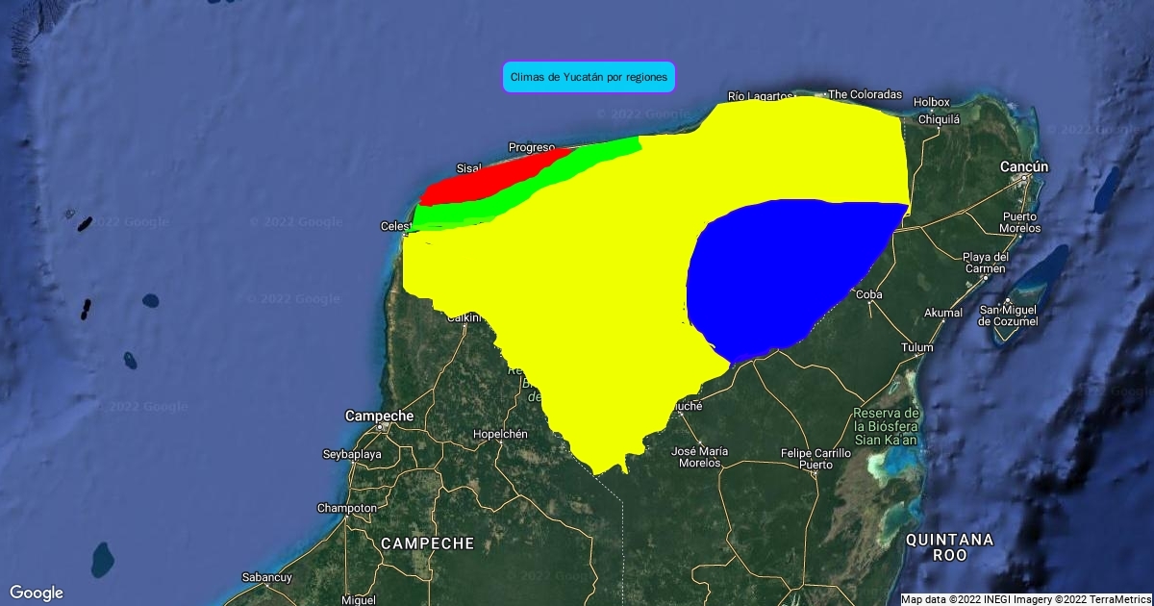The width and height of the screenshot is (1154, 606).
Task: Click the Puerto Morelos label
Action: tap(1020, 222)
